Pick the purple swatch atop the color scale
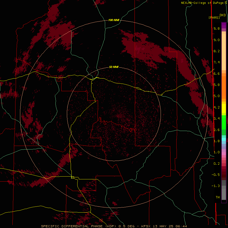This screenshot has width=228, height=228. pos(224,25)
